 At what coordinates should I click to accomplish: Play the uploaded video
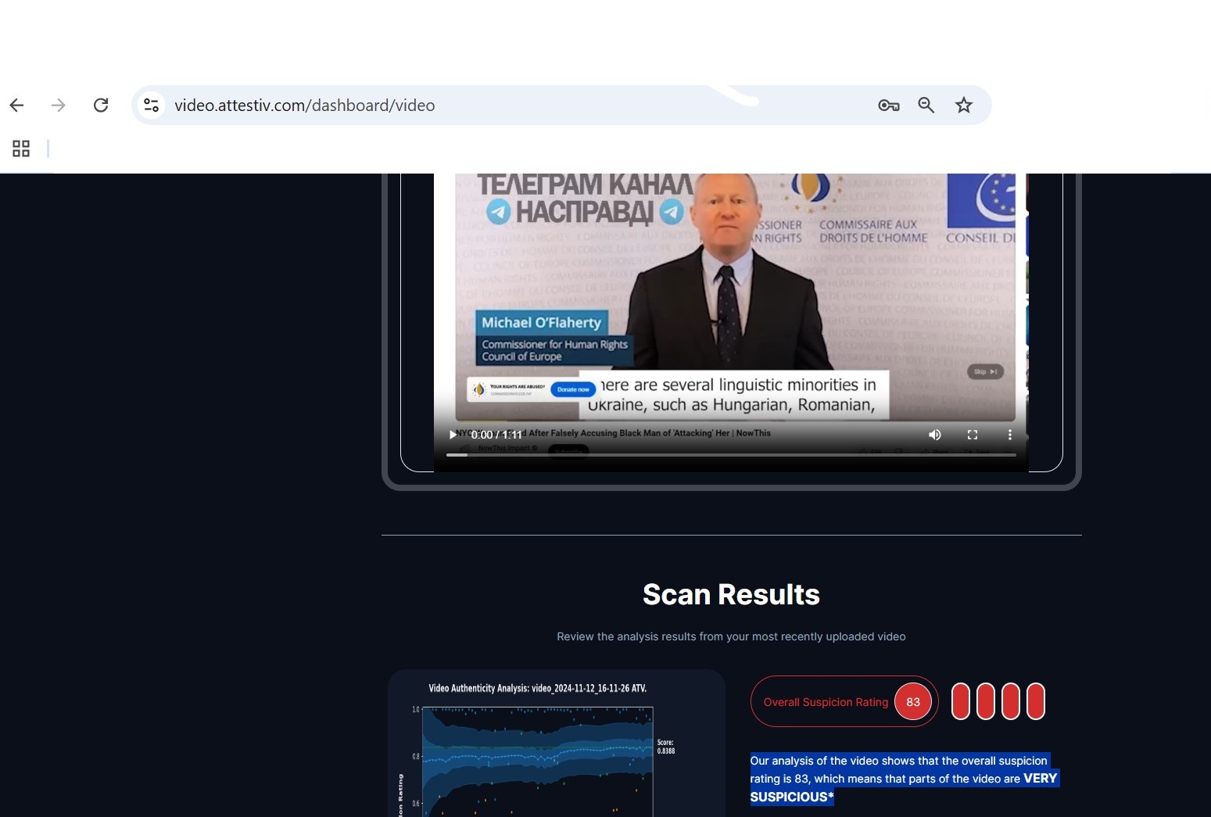(453, 435)
